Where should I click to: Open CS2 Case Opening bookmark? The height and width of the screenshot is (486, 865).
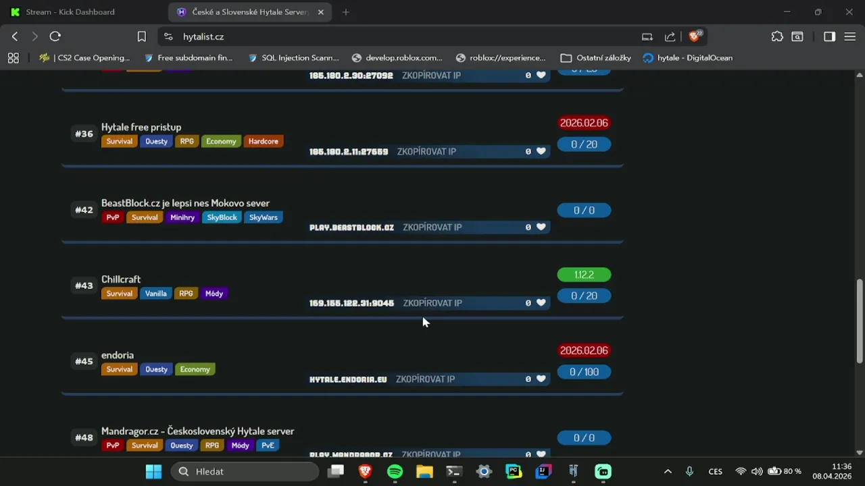point(84,58)
